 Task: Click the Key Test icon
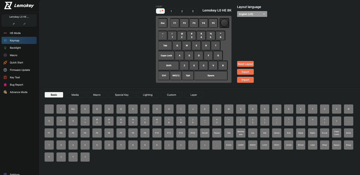click(x=5, y=77)
